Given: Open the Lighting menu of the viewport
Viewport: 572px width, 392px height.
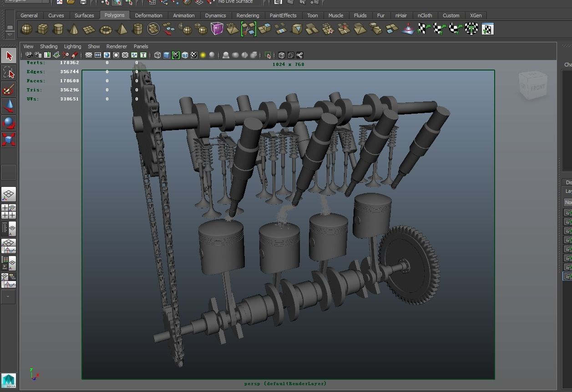Looking at the screenshot, I should tap(72, 46).
